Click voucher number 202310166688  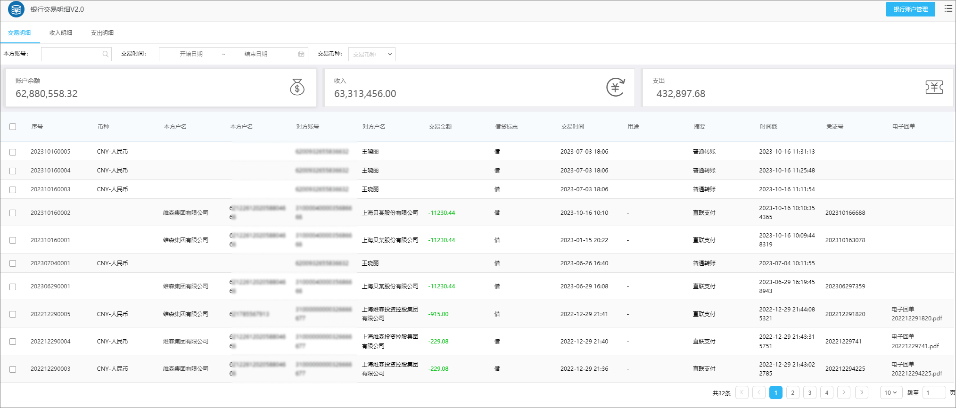tap(845, 213)
